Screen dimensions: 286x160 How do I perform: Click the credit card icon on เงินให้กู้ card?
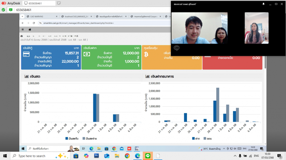click(x=26, y=54)
